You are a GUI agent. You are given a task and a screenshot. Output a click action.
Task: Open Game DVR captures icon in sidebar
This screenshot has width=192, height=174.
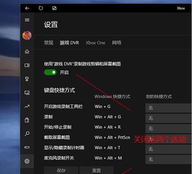point(27,92)
